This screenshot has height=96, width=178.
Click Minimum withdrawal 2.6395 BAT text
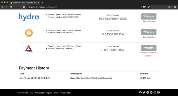(61, 48)
